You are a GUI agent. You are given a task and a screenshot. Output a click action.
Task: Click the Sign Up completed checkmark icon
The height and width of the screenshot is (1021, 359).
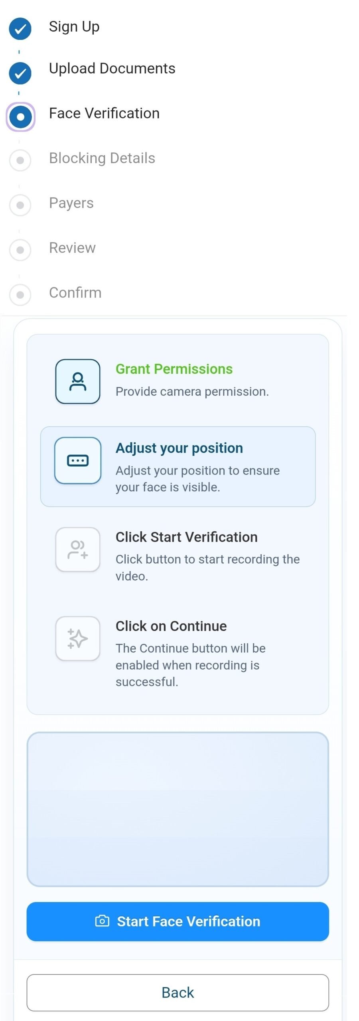click(20, 29)
